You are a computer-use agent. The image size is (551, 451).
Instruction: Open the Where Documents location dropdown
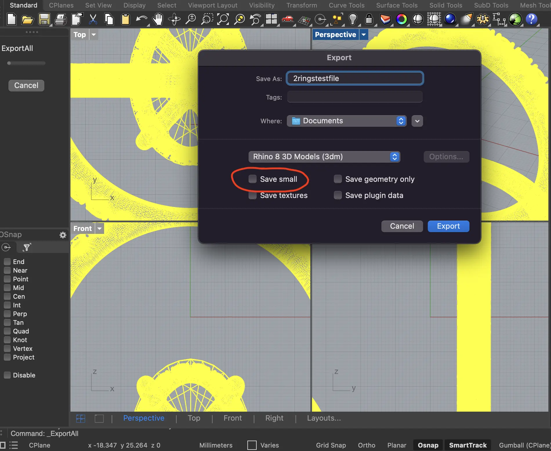pyautogui.click(x=347, y=121)
